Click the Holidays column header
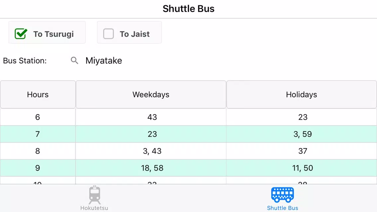 [302, 95]
